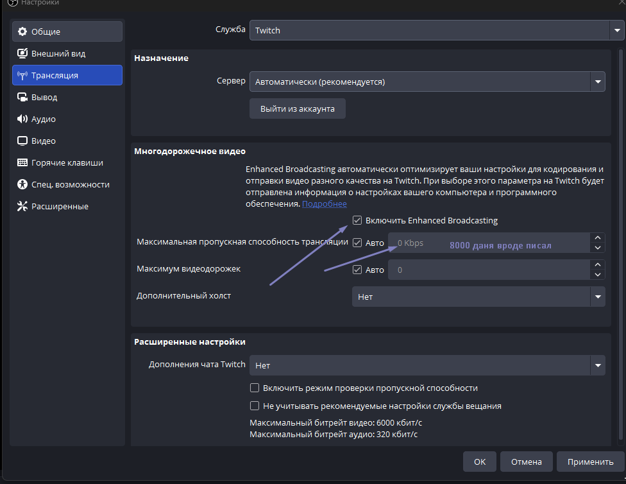Image resolution: width=626 pixels, height=484 pixels.
Task: Open the Дополнительный холст dropdown
Action: click(x=478, y=297)
